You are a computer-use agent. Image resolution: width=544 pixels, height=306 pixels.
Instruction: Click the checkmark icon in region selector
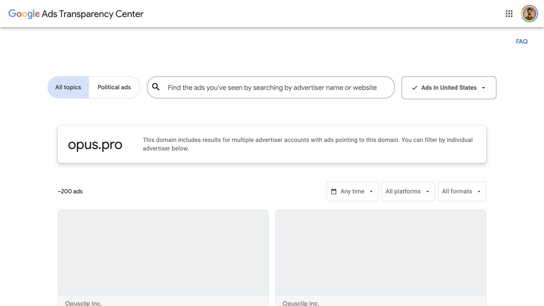[x=414, y=88]
